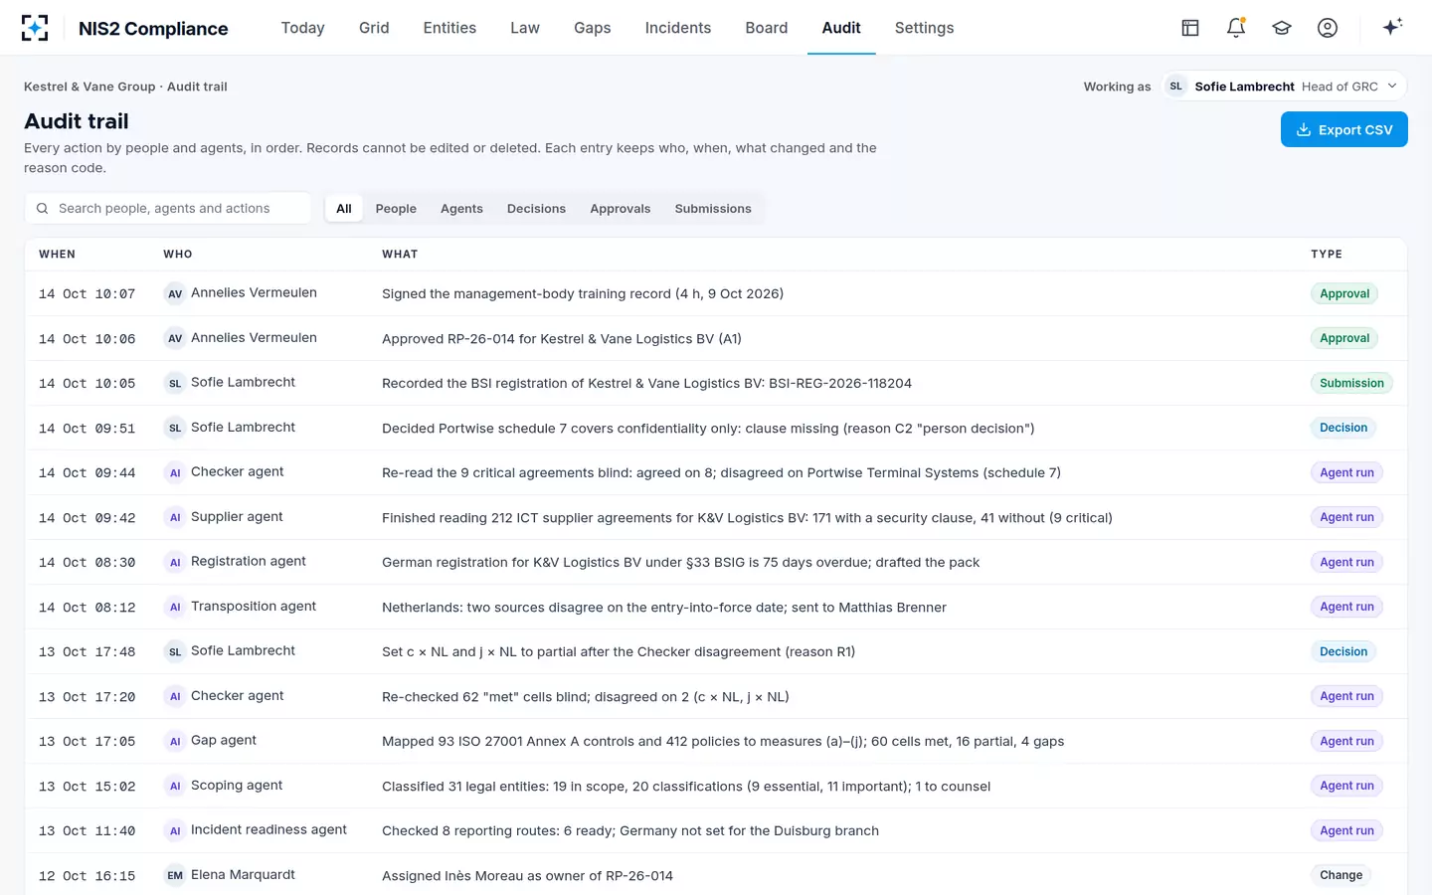
Task: Click Checker agent AI badge at 09:44
Action: pyautogui.click(x=175, y=472)
